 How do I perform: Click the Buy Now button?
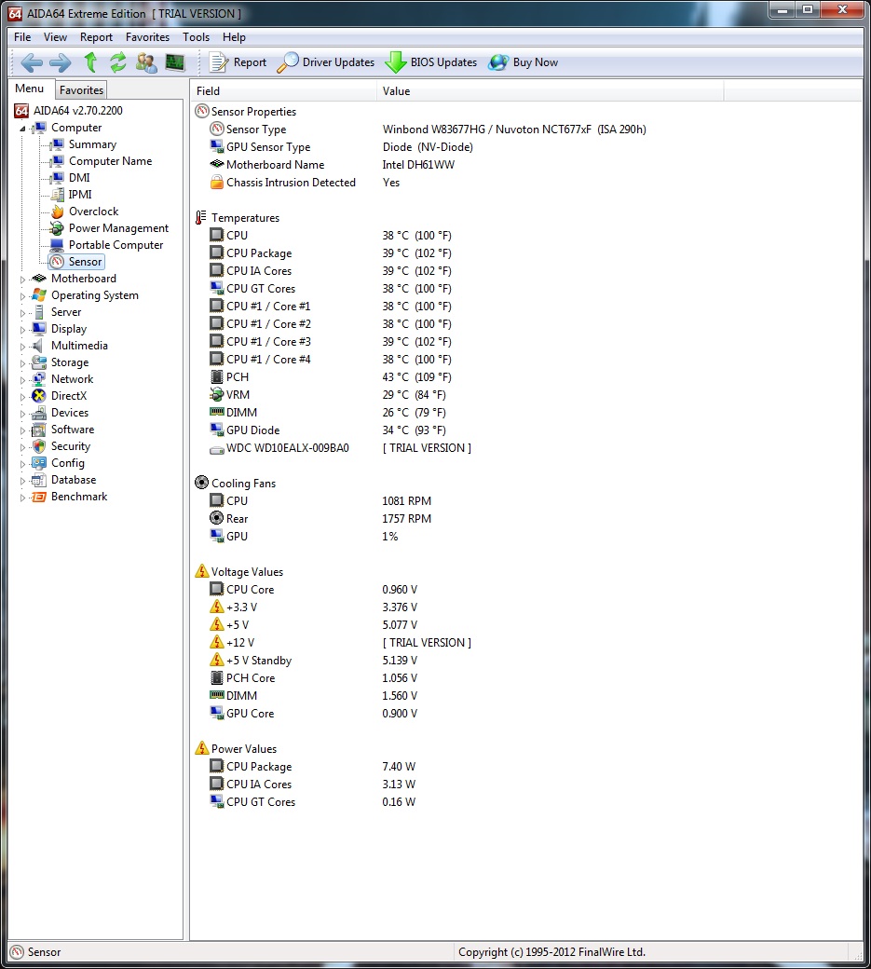point(524,62)
